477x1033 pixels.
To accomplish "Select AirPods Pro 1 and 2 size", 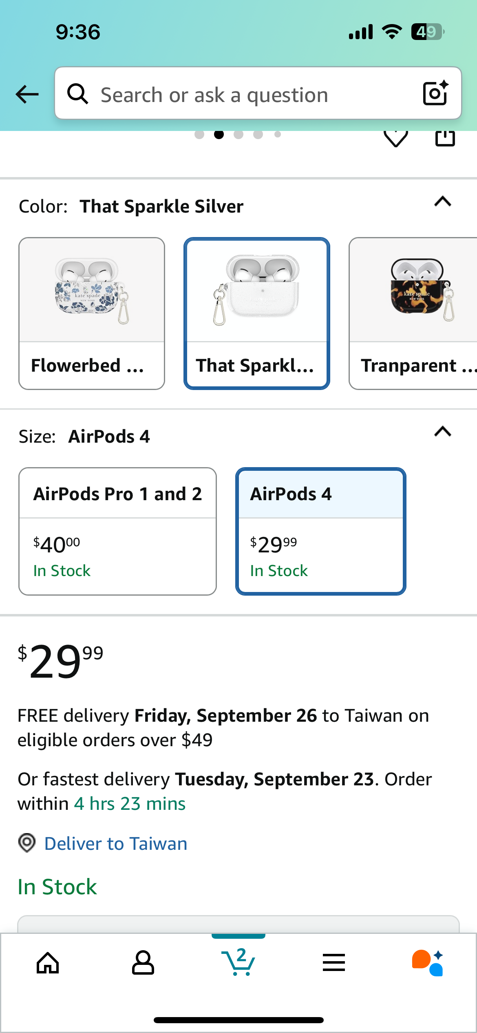I will [117, 531].
